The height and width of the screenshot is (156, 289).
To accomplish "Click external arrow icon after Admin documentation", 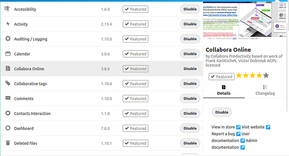I will click(243, 147).
